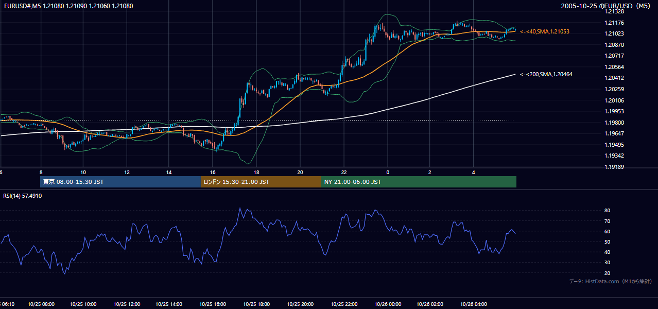Screen dimensions: 658x309
Task: Click price axis value 1.20106
Action: tap(615, 100)
